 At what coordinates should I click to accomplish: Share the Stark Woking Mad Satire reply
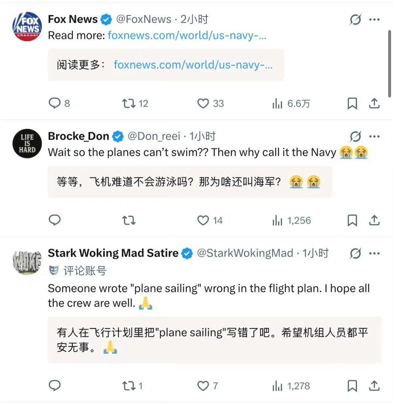pos(374,386)
